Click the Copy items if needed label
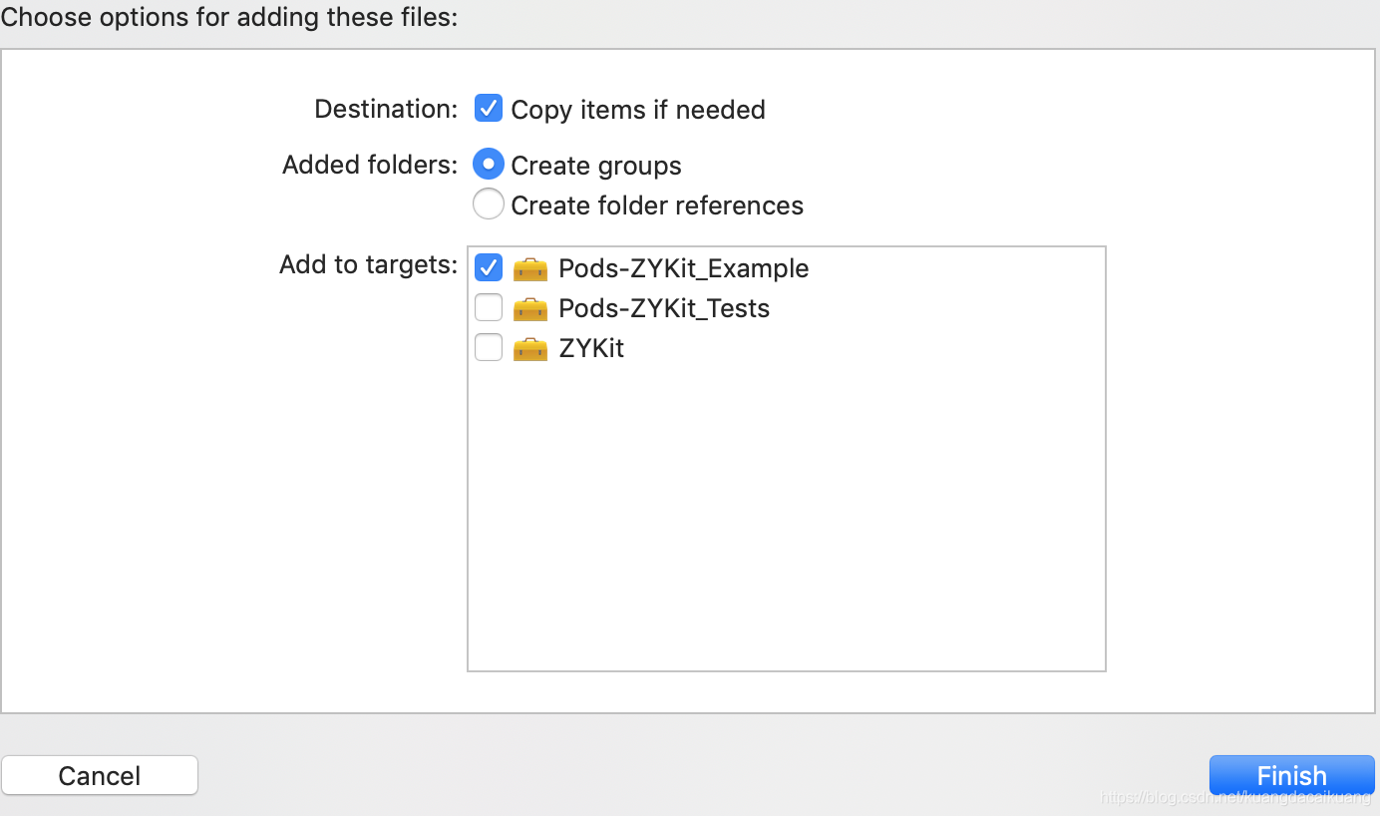 tap(638, 110)
